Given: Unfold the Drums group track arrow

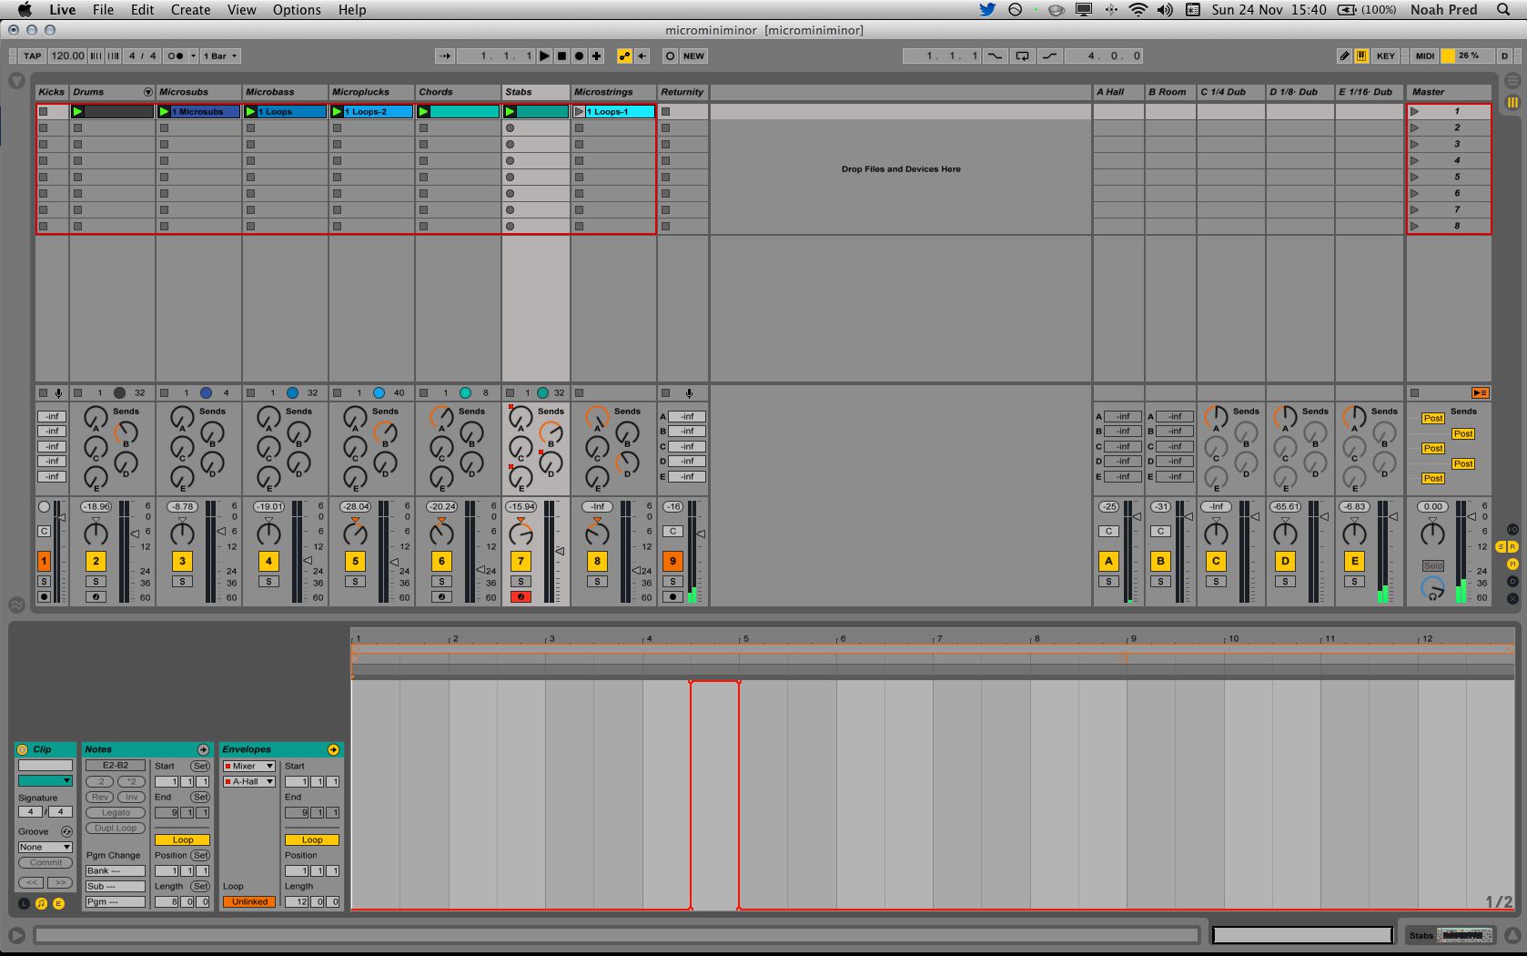Looking at the screenshot, I should point(147,92).
